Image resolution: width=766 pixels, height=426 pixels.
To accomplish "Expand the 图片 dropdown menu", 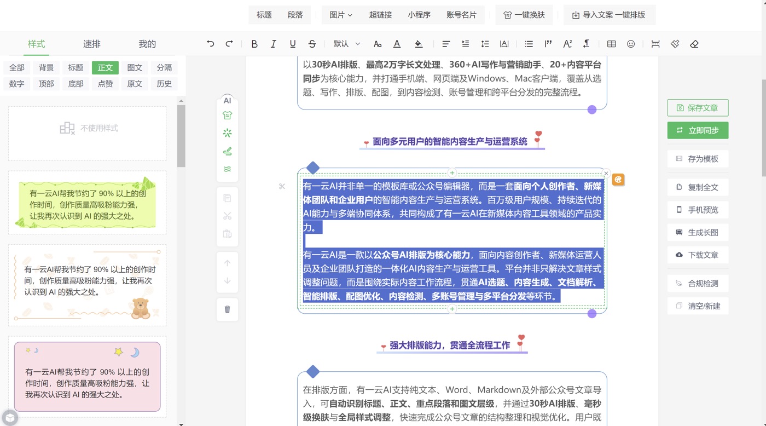I will coord(341,15).
